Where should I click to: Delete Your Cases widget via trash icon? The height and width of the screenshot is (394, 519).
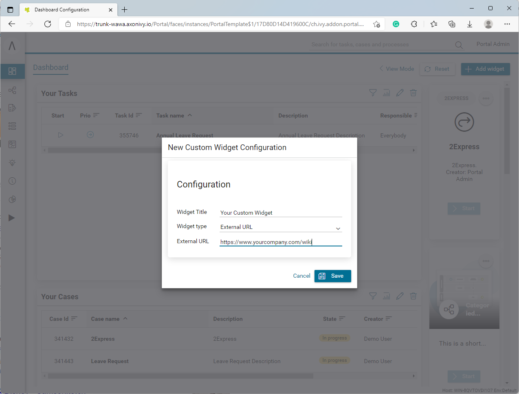click(x=413, y=296)
